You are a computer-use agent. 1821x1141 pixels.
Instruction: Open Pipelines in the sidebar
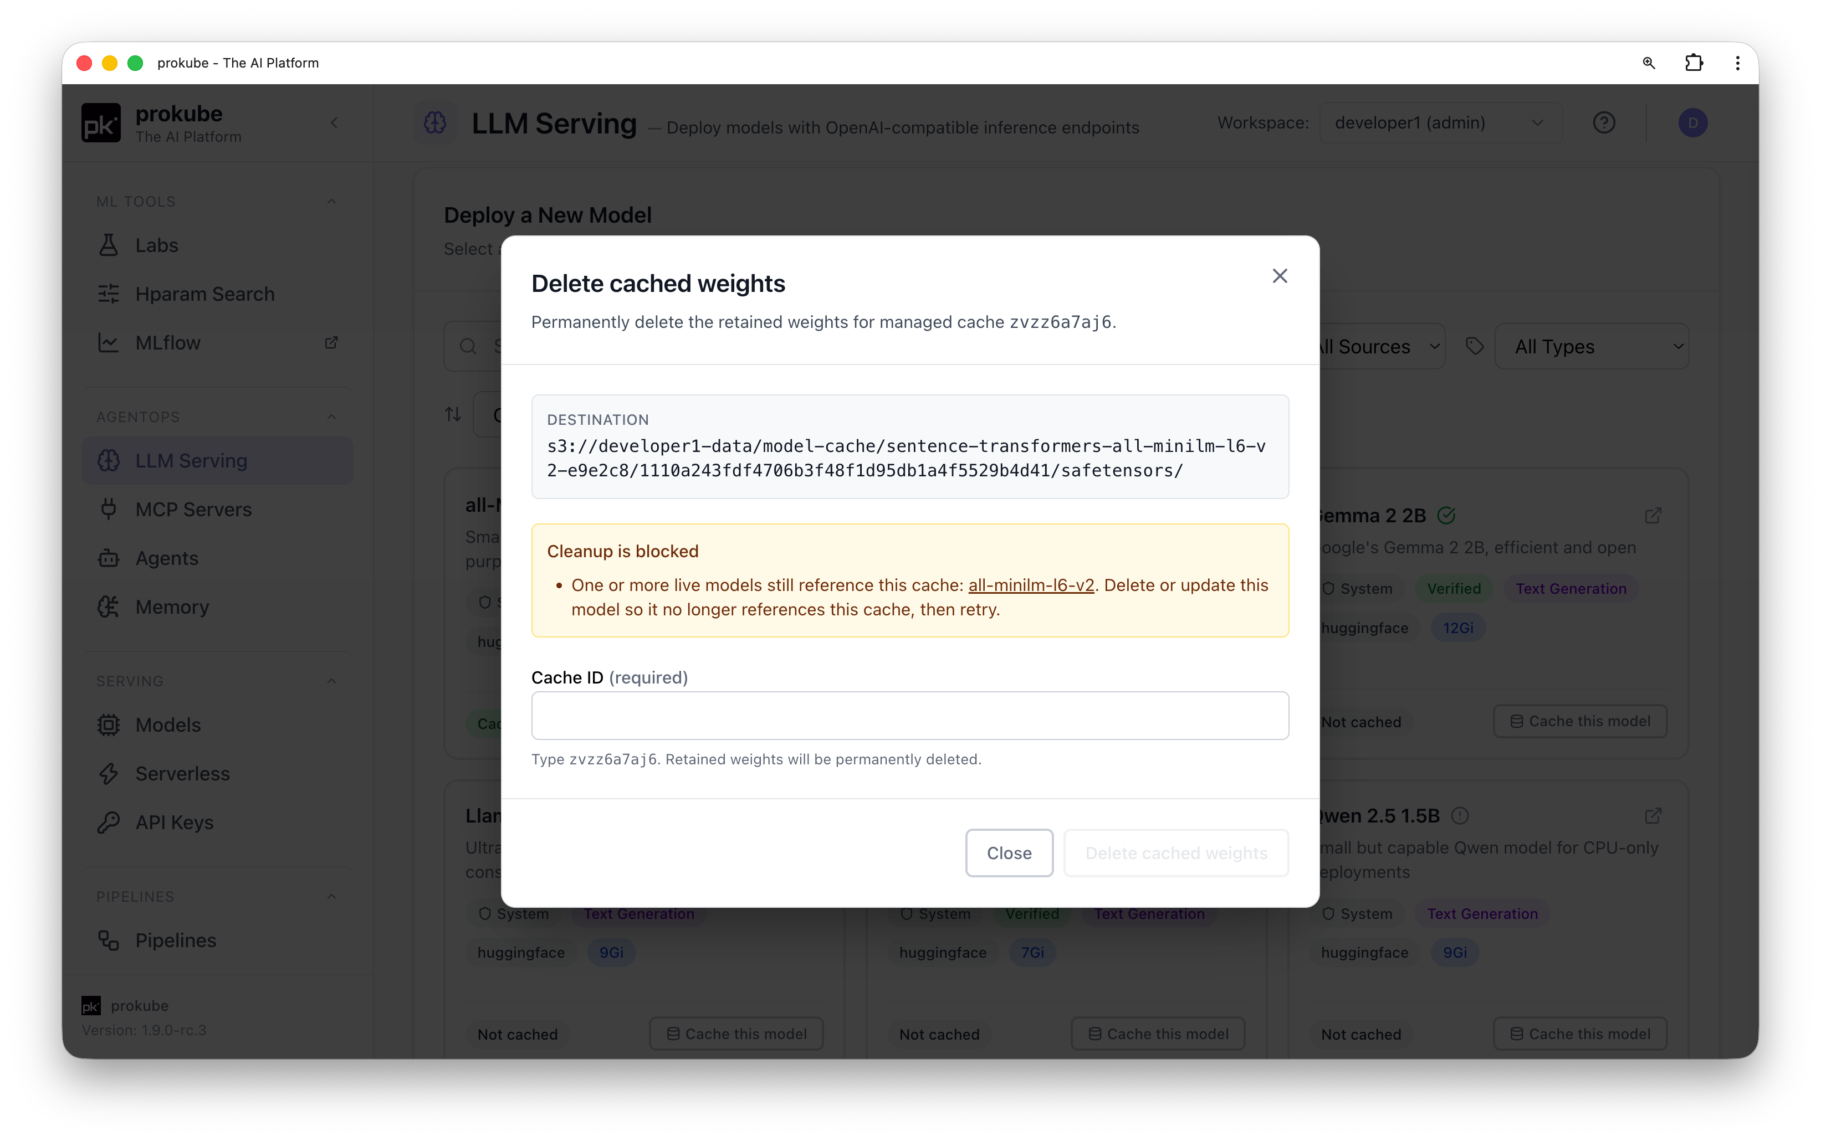click(217, 940)
